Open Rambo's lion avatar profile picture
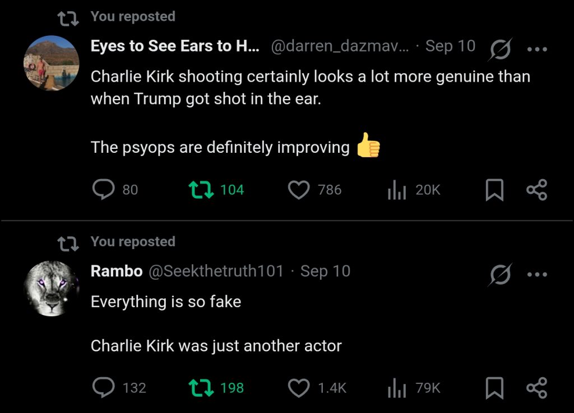 pos(52,288)
